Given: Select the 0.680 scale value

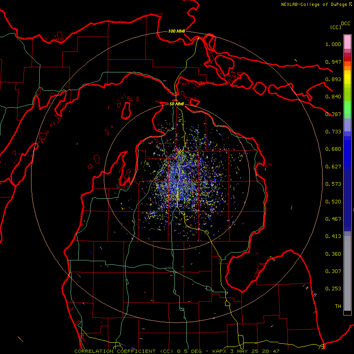Looking at the screenshot, I should click(x=333, y=149).
